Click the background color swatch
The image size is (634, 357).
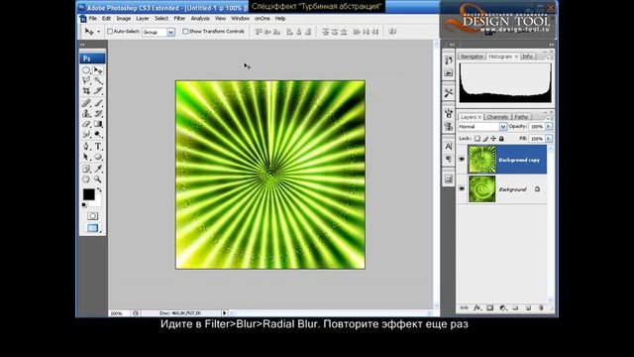[97, 202]
